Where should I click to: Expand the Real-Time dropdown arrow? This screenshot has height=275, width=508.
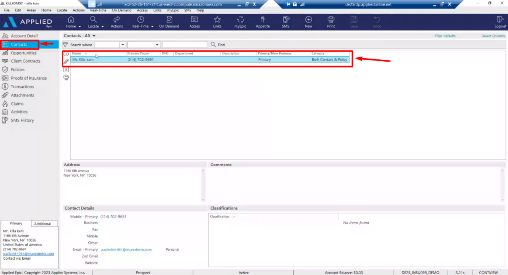[x=152, y=27]
